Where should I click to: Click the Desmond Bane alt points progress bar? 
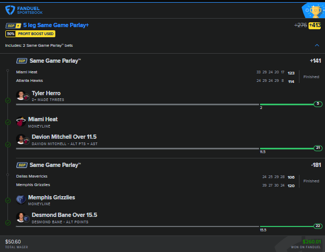169,226
